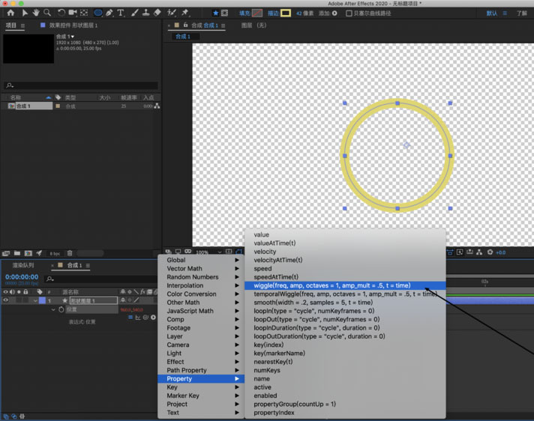Viewport: 534px width, 421px height.
Task: Open the 100% magnification dropdown
Action: [206, 252]
